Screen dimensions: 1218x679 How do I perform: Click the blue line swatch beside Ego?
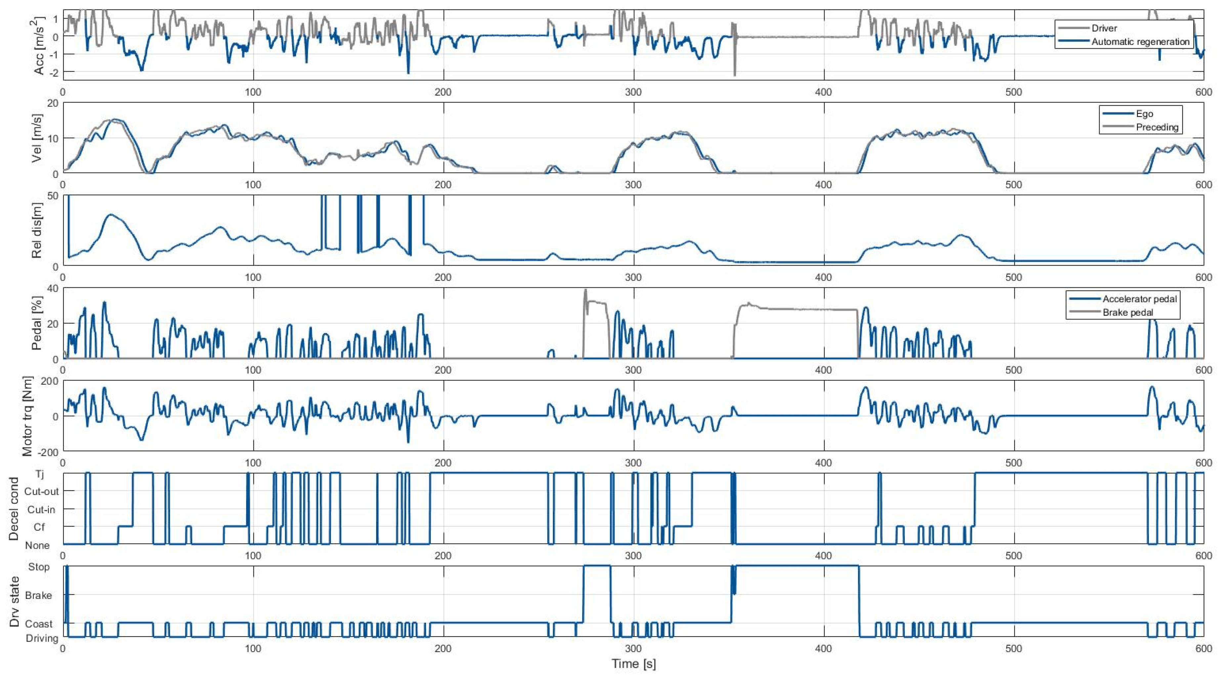[x=1118, y=113]
